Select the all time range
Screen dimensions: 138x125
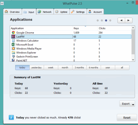(122, 67)
